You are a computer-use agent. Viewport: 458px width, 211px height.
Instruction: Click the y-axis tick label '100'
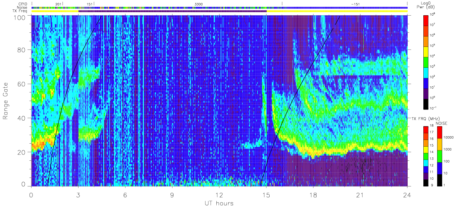point(21,17)
